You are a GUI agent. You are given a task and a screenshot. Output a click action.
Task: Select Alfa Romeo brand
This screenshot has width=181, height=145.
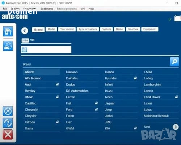[41, 78]
